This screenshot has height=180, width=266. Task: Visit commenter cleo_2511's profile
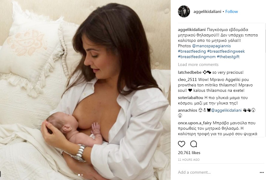187,79
